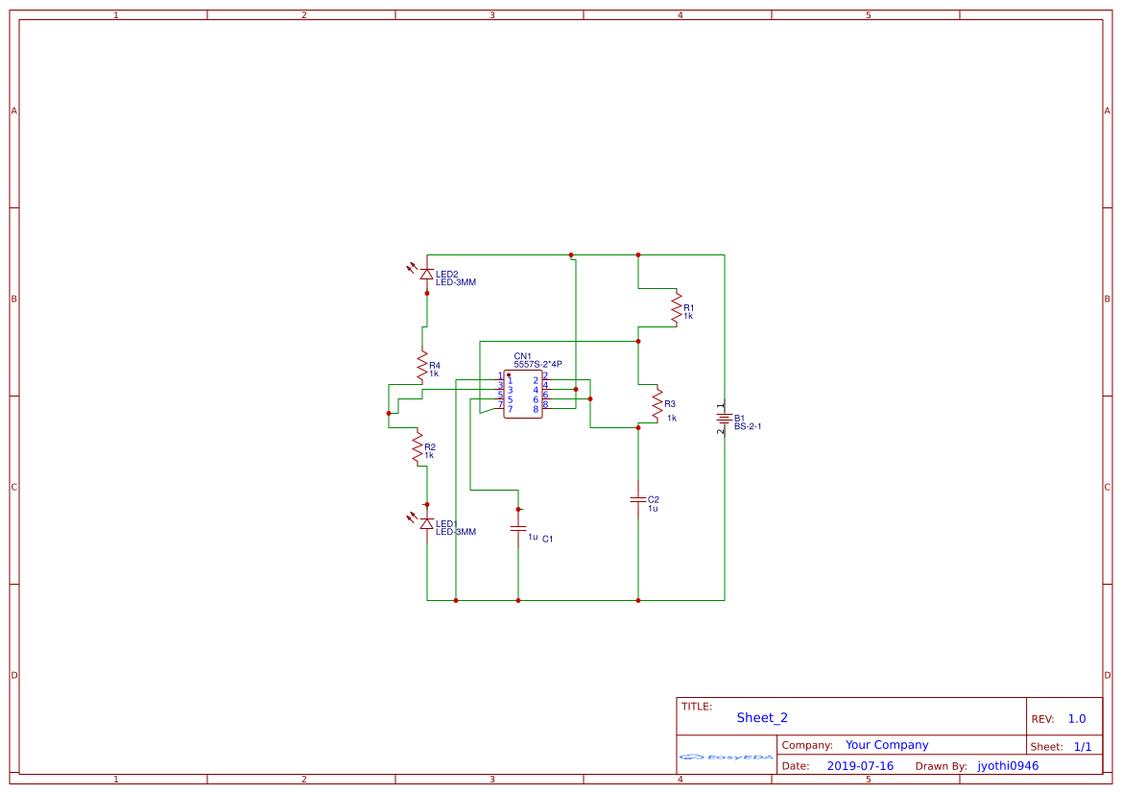Image resolution: width=1122 pixels, height=794 pixels.
Task: Select the top horizontal wire above LED2
Action: [x=499, y=254]
